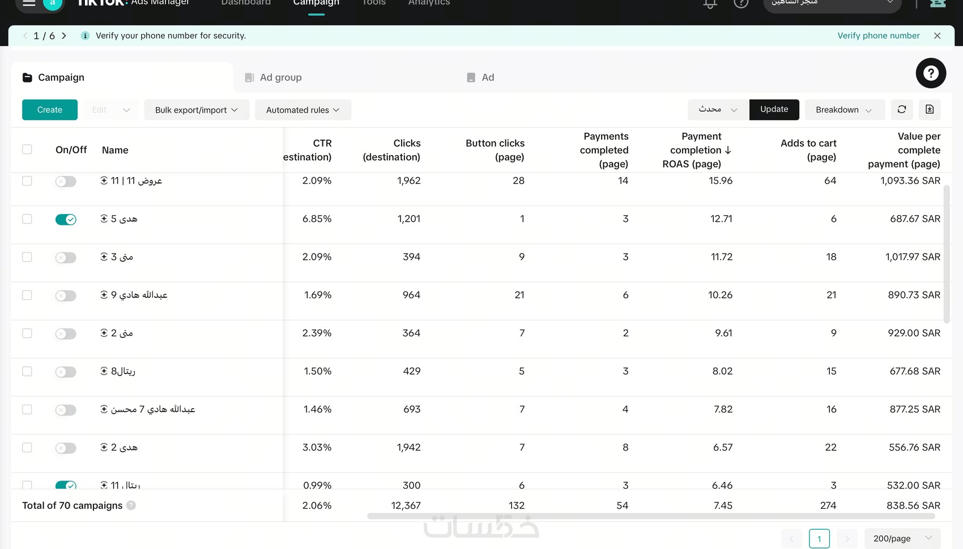Select the checkbox for campaign منى 3

point(27,257)
